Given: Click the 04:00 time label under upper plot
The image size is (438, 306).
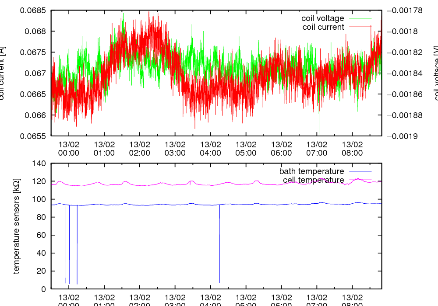Looking at the screenshot, I should 210,149.
